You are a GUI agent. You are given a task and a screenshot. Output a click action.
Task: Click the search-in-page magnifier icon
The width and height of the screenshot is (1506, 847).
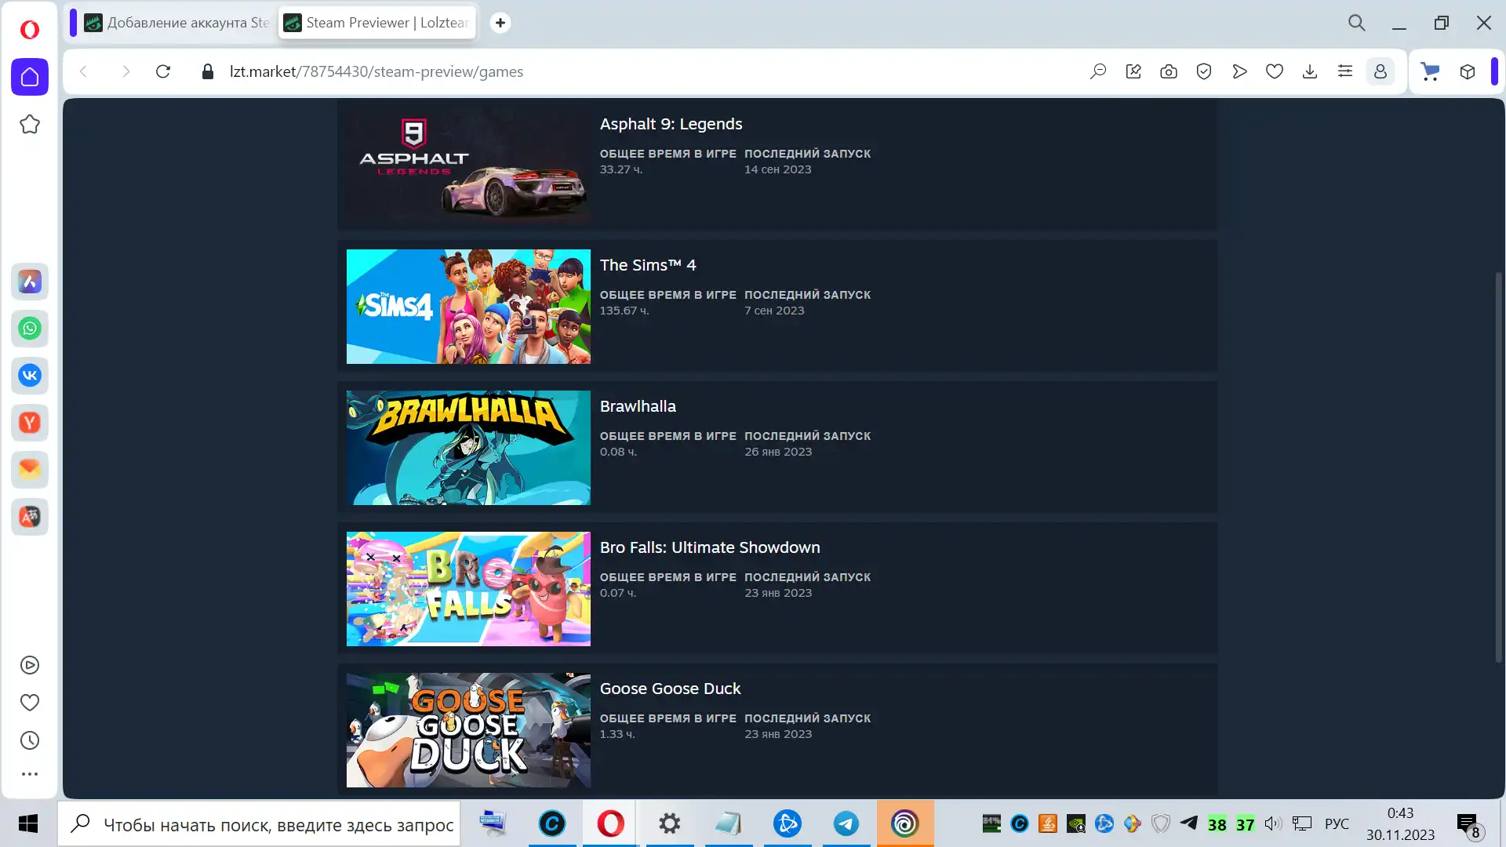tap(1098, 71)
